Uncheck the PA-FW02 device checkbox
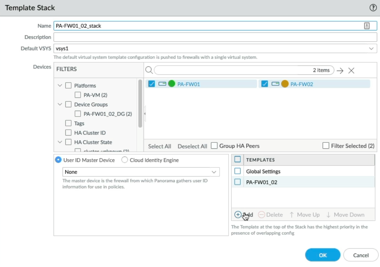The height and width of the screenshot is (267, 380). click(265, 84)
